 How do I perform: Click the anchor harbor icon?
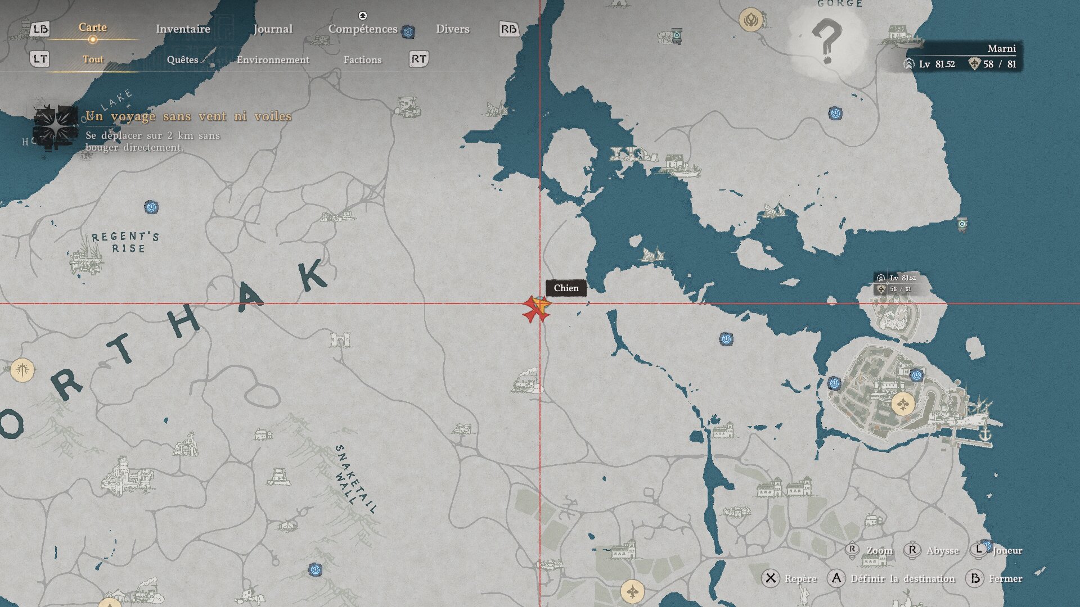click(985, 433)
